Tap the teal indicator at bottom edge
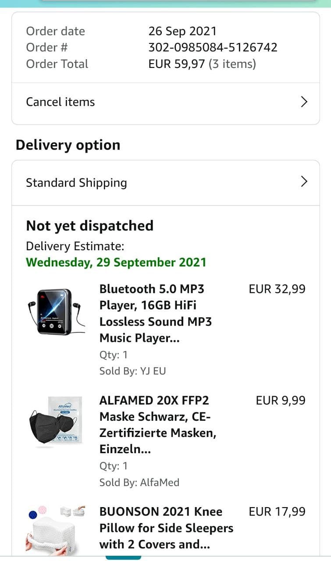 [123, 557]
